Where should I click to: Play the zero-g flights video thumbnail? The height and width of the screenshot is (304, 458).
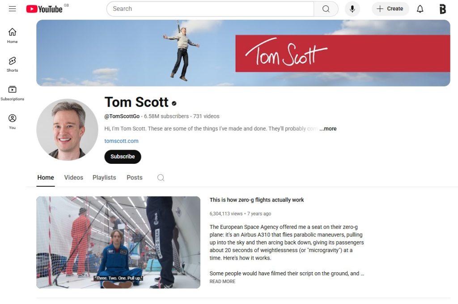(x=118, y=242)
